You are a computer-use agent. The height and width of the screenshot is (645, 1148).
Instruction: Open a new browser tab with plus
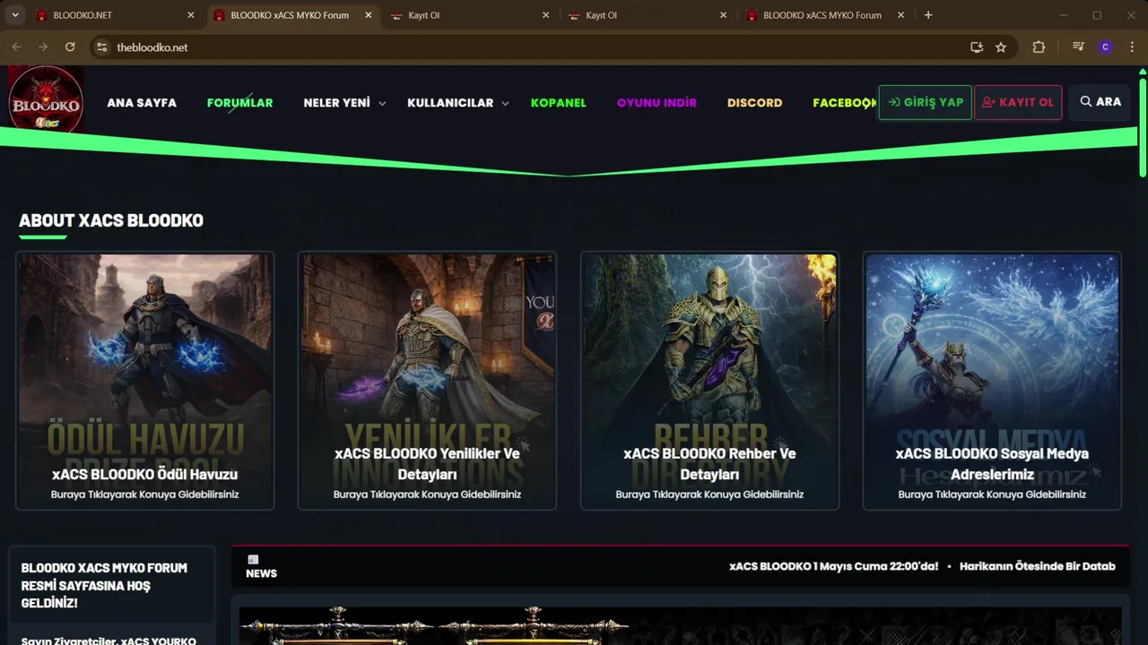(928, 15)
